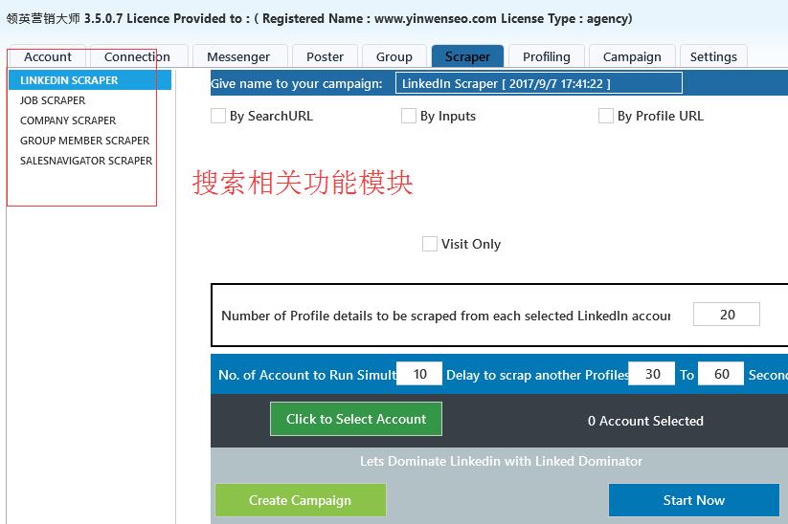Click the simultaneous accounts field showing 10
Screen dimensions: 788x524
419,374
